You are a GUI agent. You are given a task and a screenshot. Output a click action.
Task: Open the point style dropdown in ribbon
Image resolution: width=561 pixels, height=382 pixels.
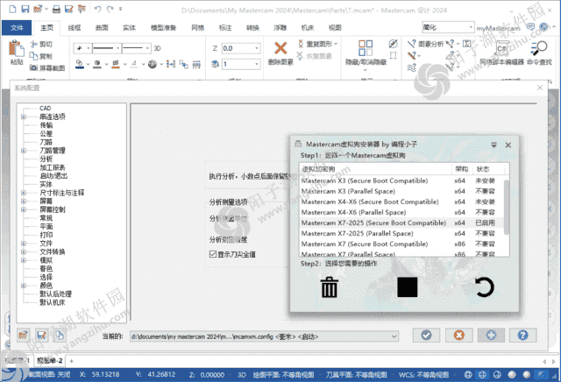pos(88,48)
